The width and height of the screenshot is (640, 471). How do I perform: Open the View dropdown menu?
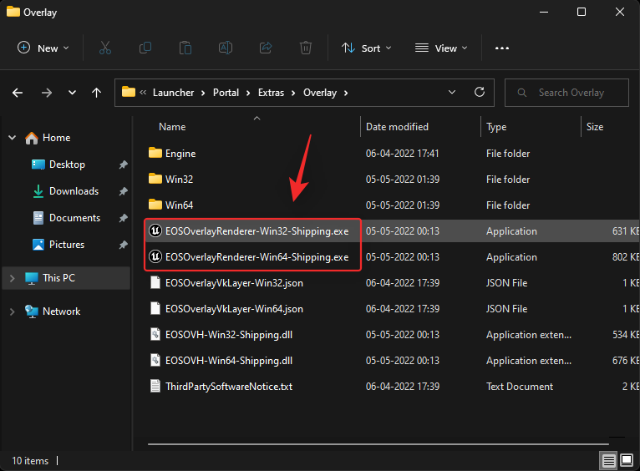(441, 48)
